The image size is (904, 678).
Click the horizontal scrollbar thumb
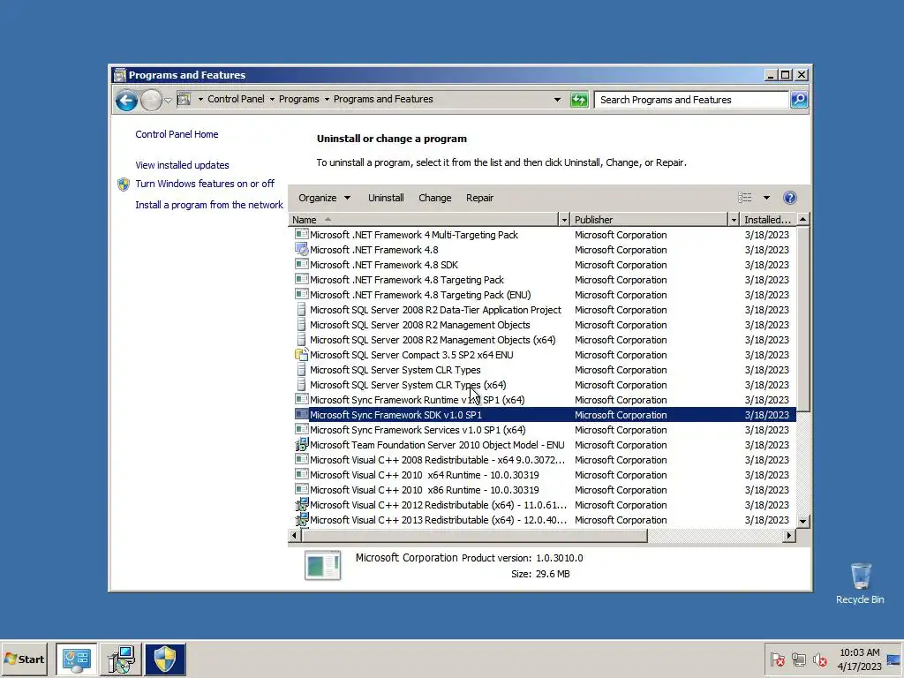click(x=474, y=536)
